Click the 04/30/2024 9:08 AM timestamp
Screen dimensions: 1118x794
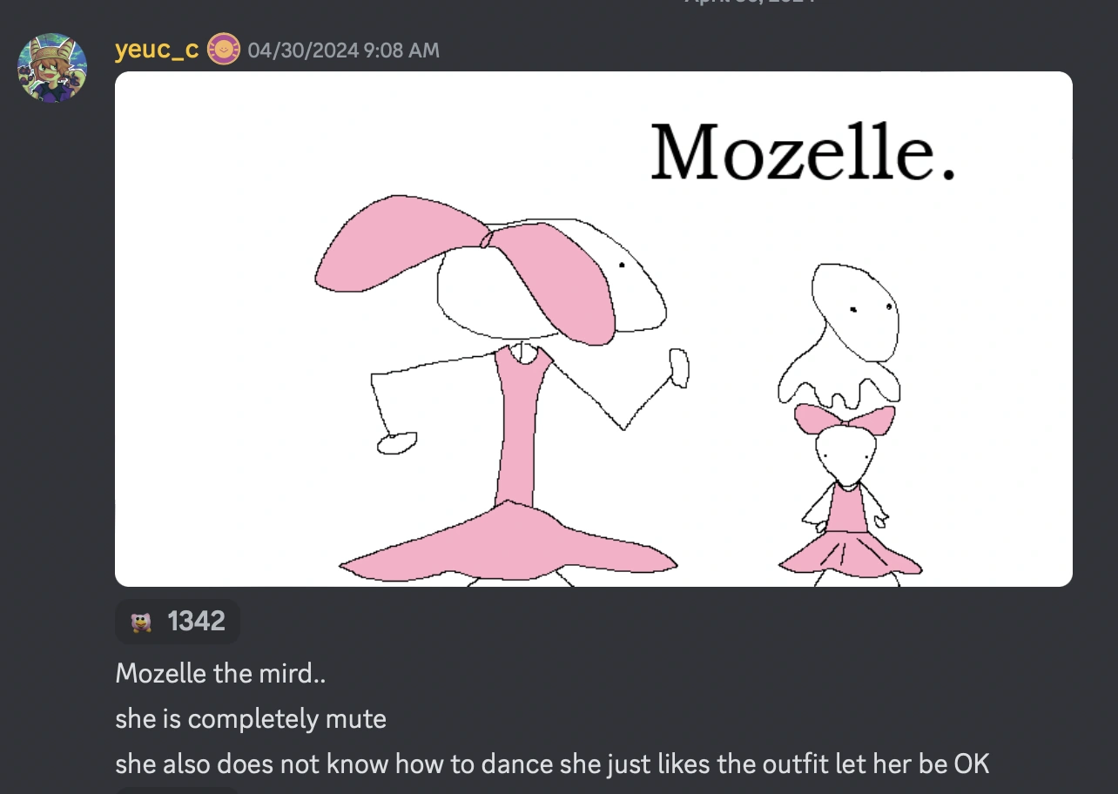tap(344, 50)
